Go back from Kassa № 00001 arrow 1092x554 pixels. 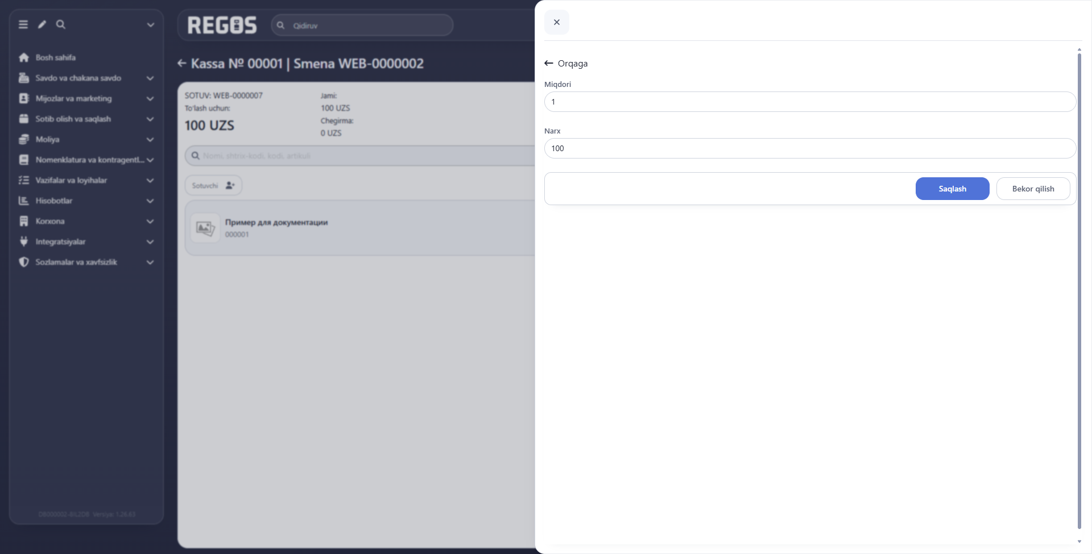point(182,63)
